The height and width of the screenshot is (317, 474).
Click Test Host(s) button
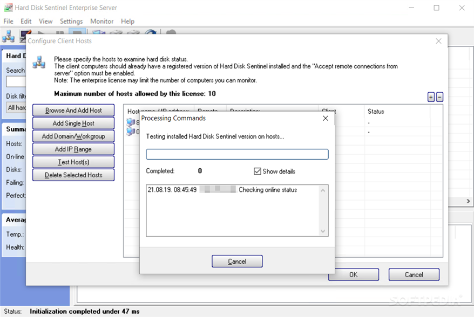coord(73,162)
